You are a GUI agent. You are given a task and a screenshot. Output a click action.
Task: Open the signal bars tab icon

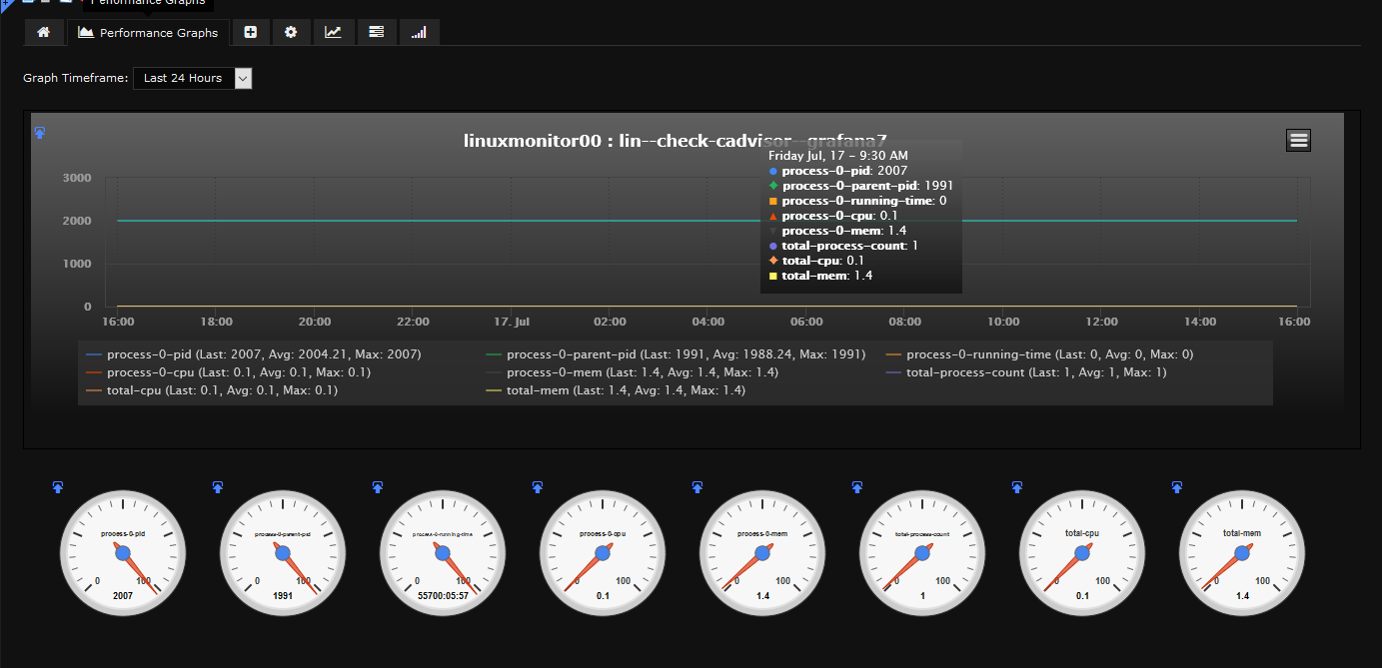[419, 33]
